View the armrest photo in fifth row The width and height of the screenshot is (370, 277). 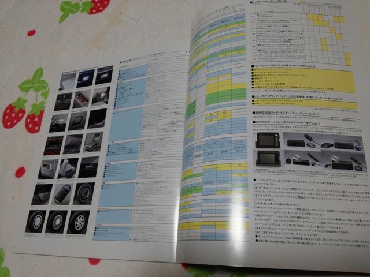68,168
